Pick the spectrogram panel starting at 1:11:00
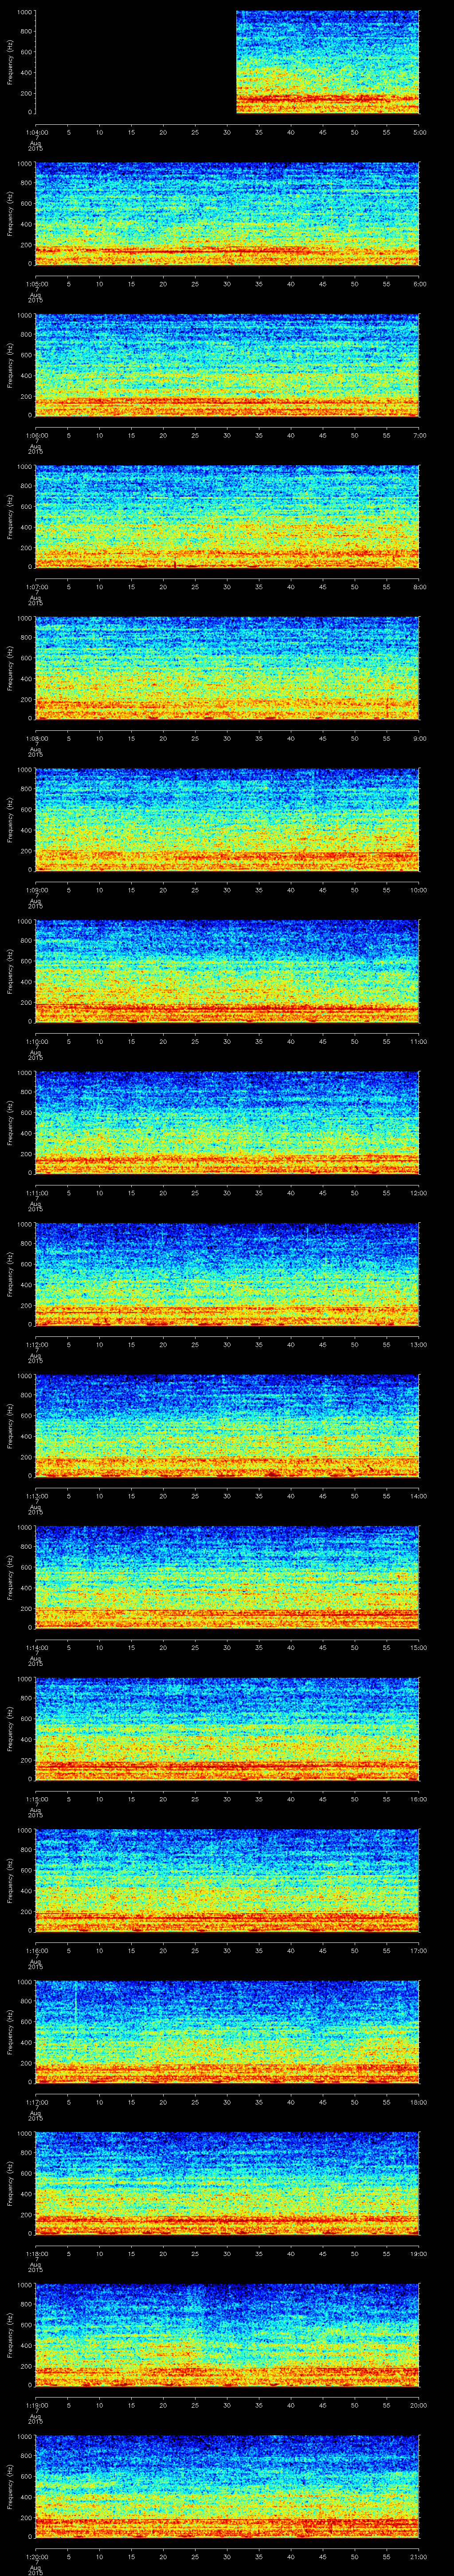This screenshot has width=454, height=2576. 227,1123
